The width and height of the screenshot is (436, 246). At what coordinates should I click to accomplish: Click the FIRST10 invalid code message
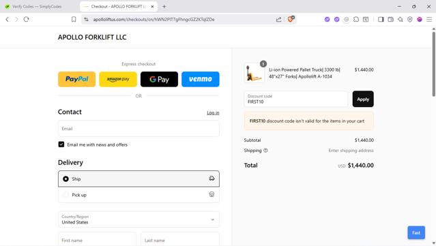308,121
